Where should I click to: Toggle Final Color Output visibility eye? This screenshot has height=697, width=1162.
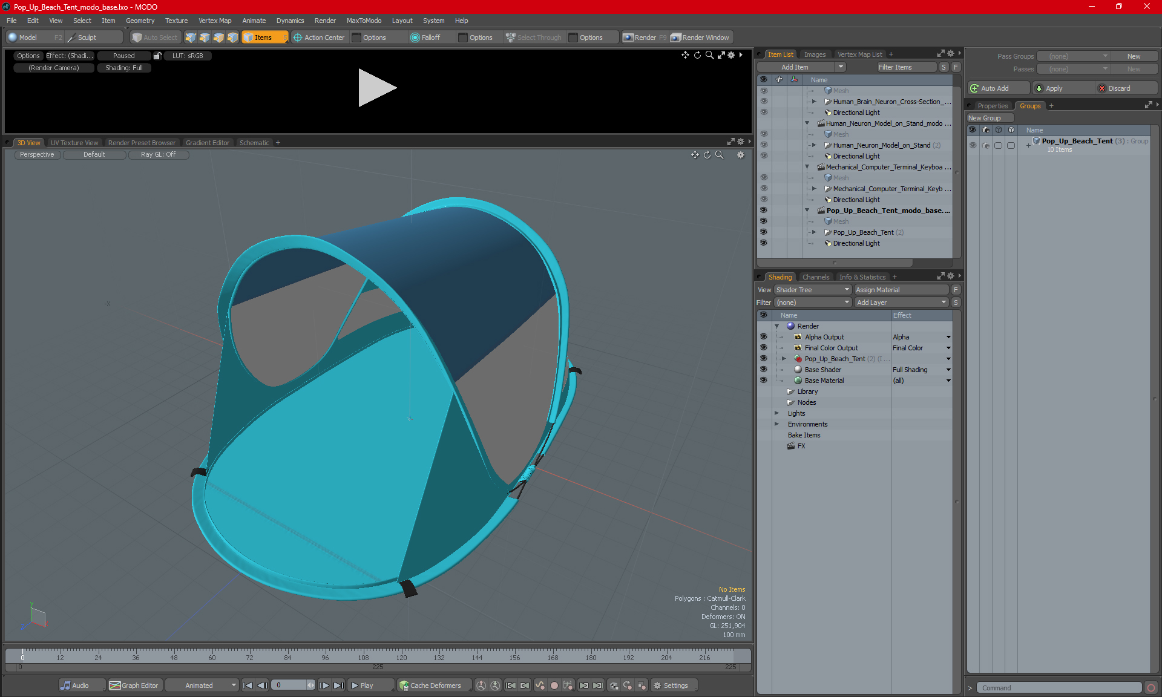coord(763,348)
